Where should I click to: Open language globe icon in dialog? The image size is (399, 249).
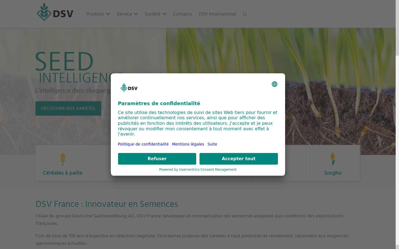(274, 84)
